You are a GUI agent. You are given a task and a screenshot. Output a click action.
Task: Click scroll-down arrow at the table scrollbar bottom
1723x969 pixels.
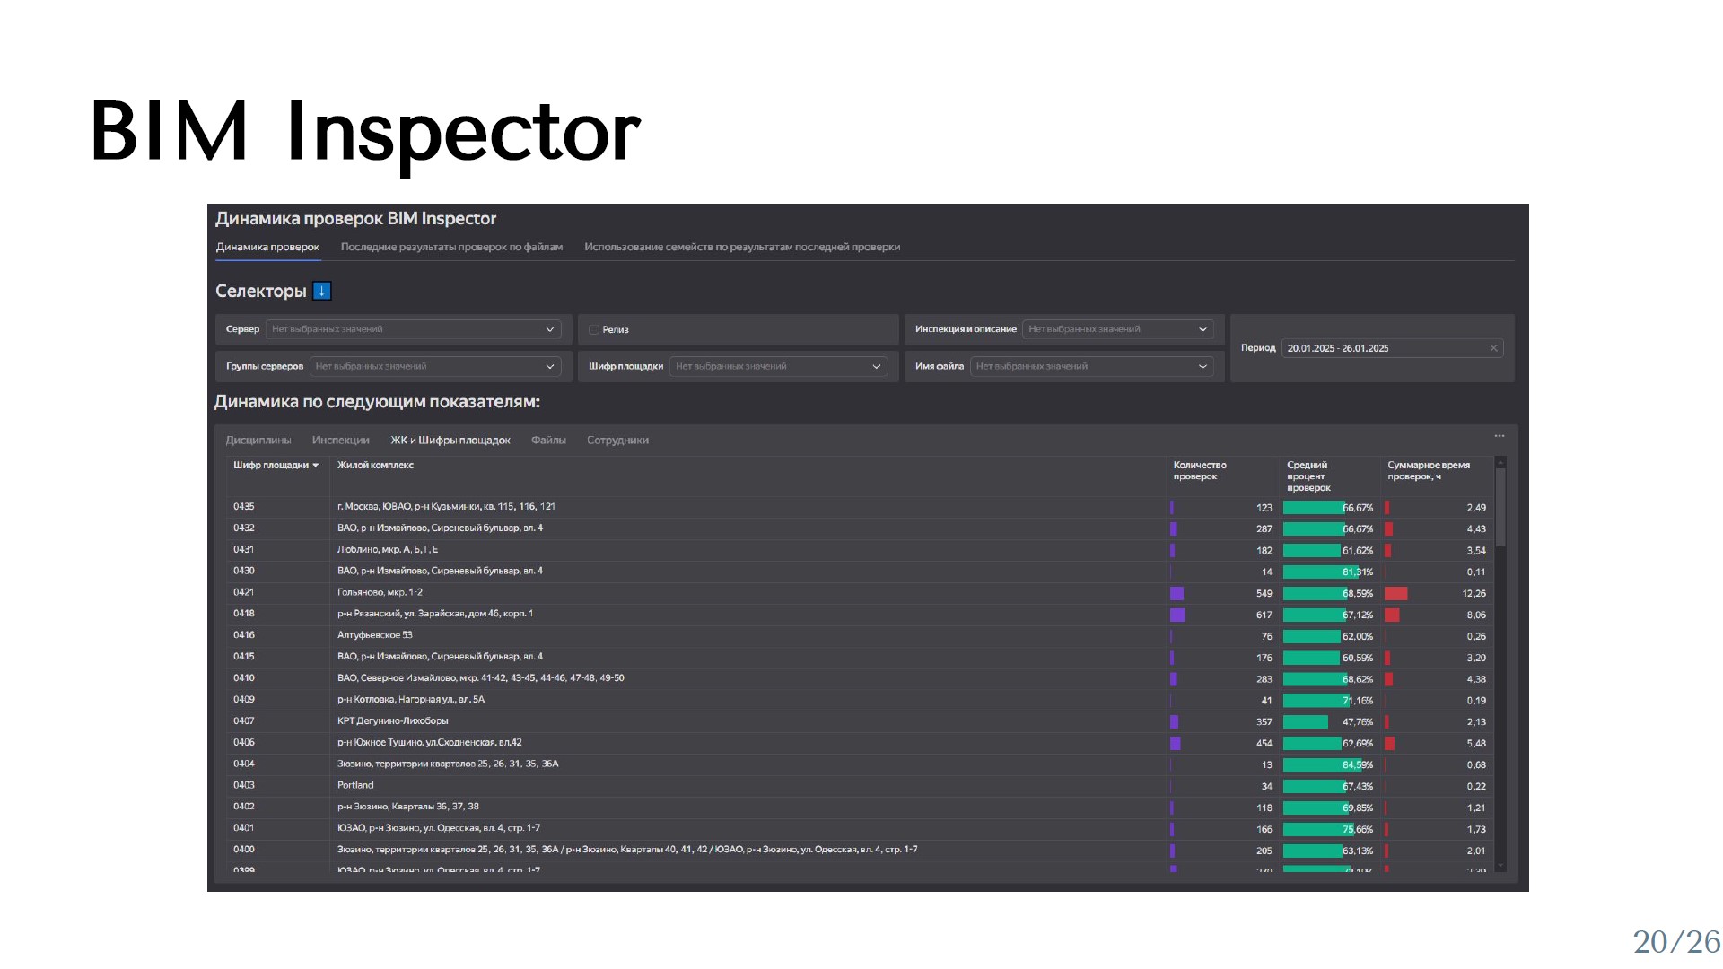[1500, 865]
